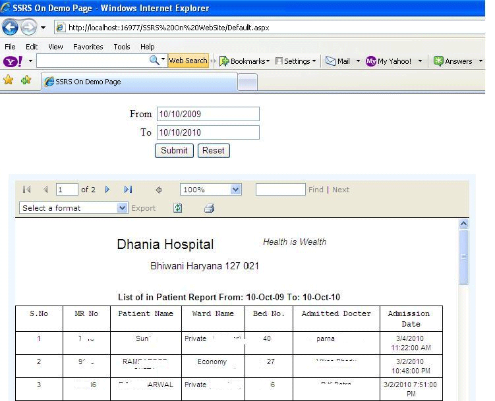495x401 pixels.
Task: Click the browser Forward arrow button
Action: (28, 28)
